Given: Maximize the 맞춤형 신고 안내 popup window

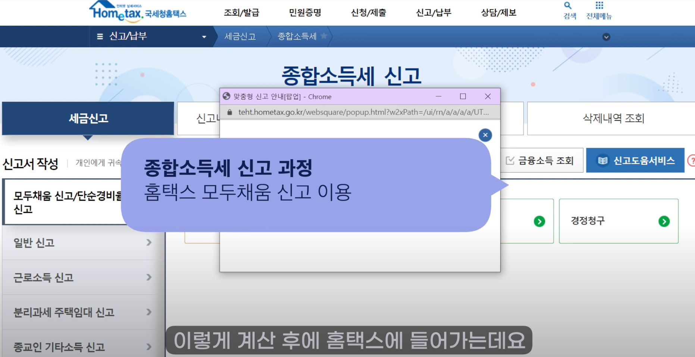Looking at the screenshot, I should tap(463, 96).
